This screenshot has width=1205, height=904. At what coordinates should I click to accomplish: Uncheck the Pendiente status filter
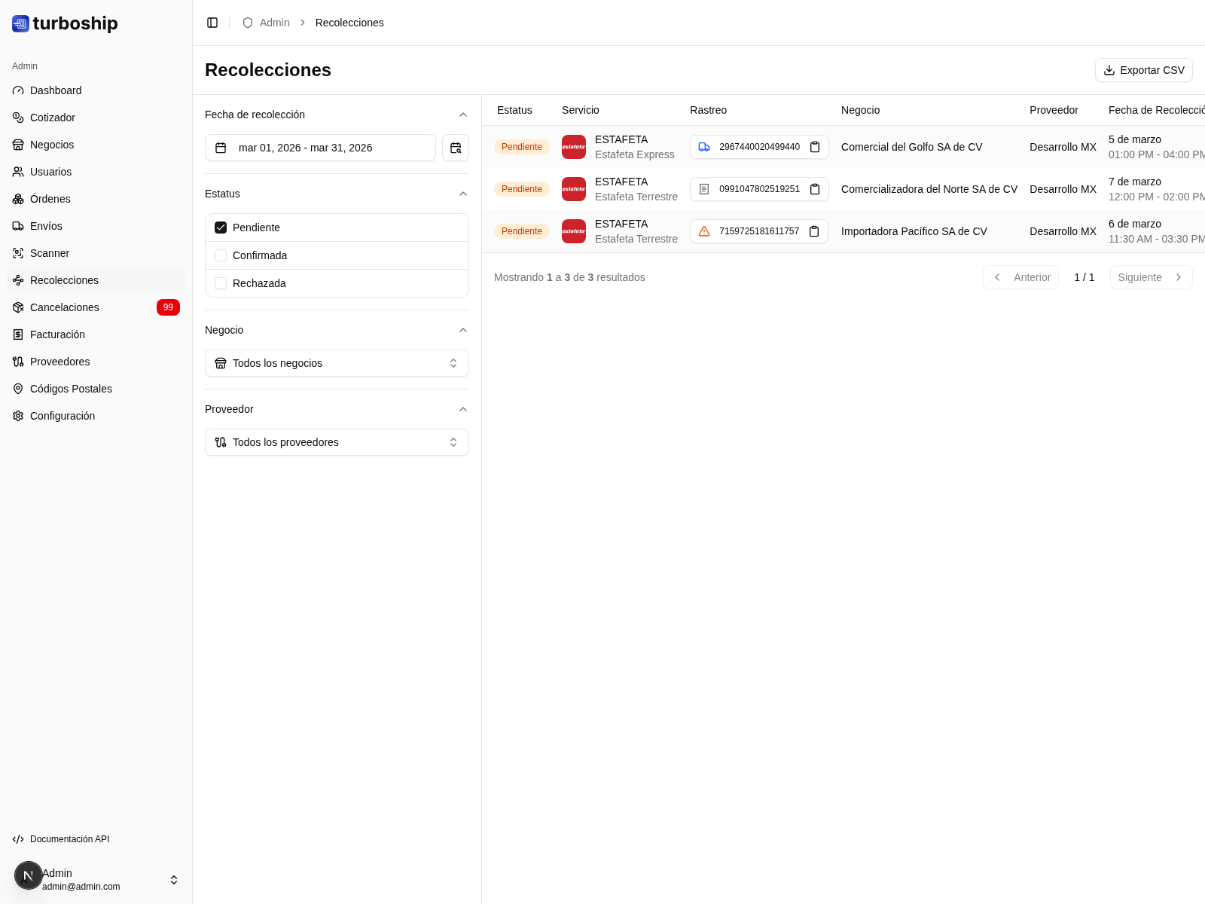coord(221,228)
